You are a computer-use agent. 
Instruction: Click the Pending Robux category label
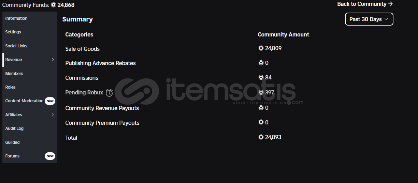tap(84, 92)
